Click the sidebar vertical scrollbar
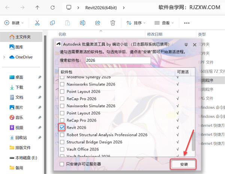This screenshot has width=225, height=174. point(45,104)
